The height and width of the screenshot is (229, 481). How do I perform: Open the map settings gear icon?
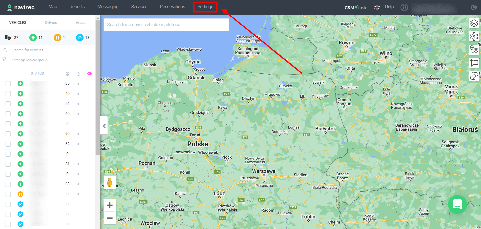click(x=474, y=37)
